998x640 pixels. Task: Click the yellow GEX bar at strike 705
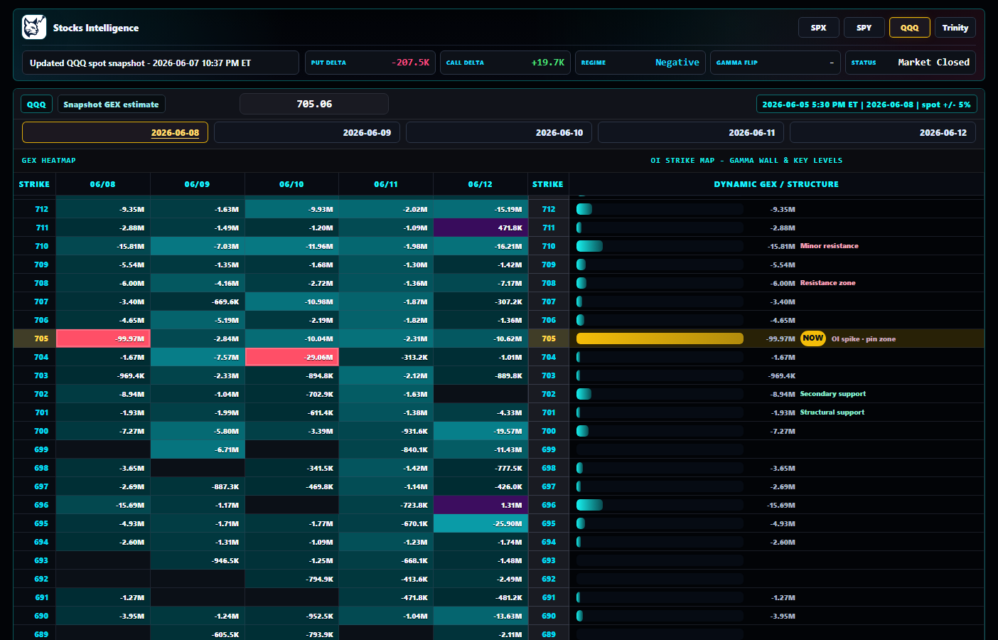point(660,338)
